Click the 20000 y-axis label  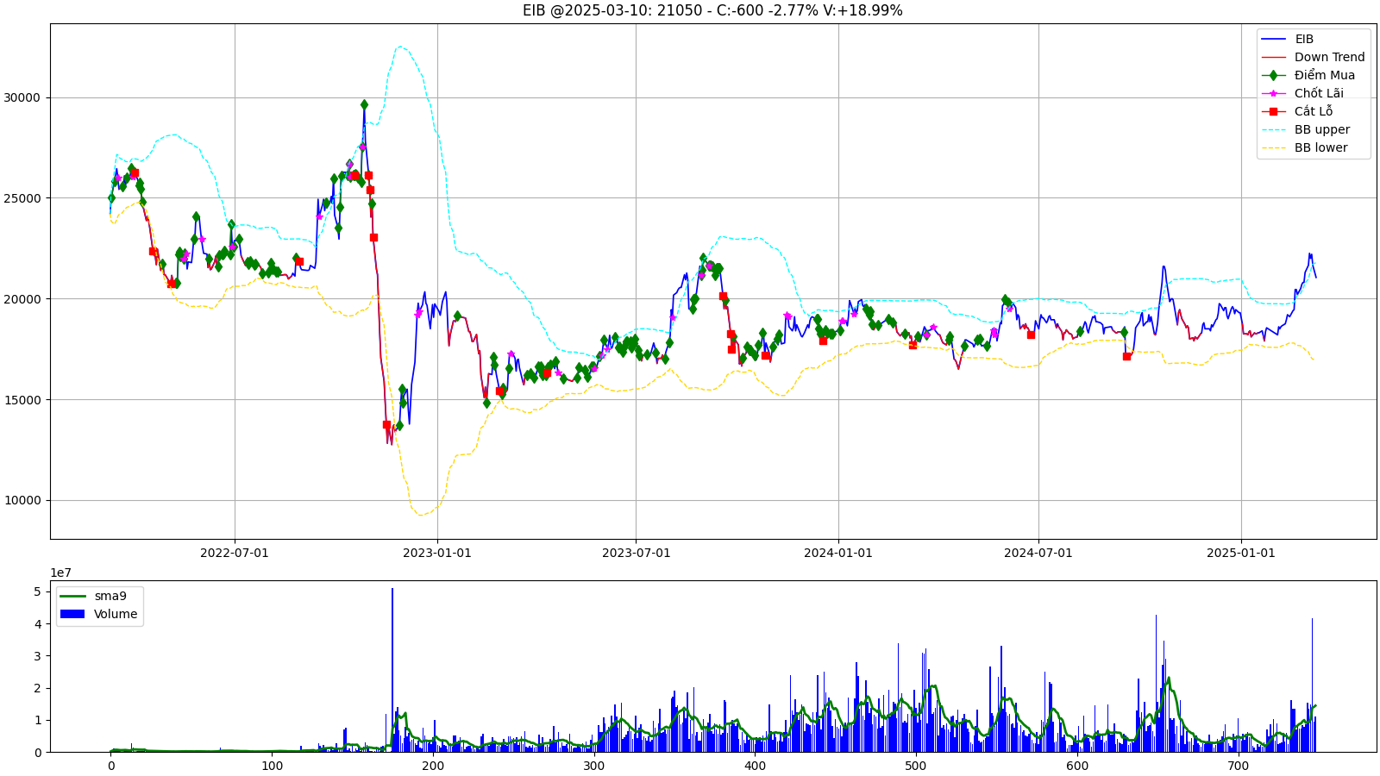22,299
